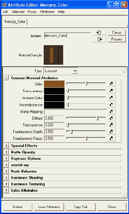This screenshot has height=214, width=129.
Task: Click the map button next to Color
Action: pyautogui.click(x=111, y=84)
